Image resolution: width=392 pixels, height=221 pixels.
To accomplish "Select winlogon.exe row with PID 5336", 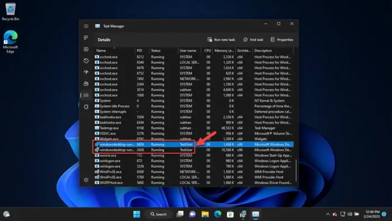I will coord(194,166).
